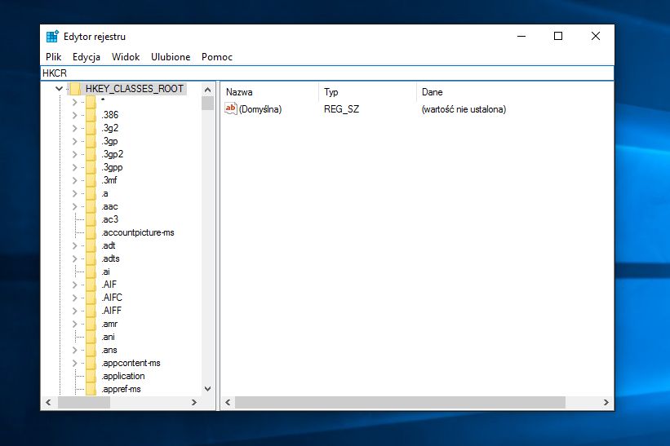This screenshot has width=670, height=446.
Task: Maximize the Edytor rejestru window
Action: (558, 36)
